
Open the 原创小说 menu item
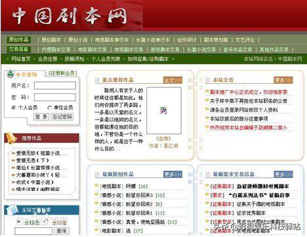(x=78, y=39)
